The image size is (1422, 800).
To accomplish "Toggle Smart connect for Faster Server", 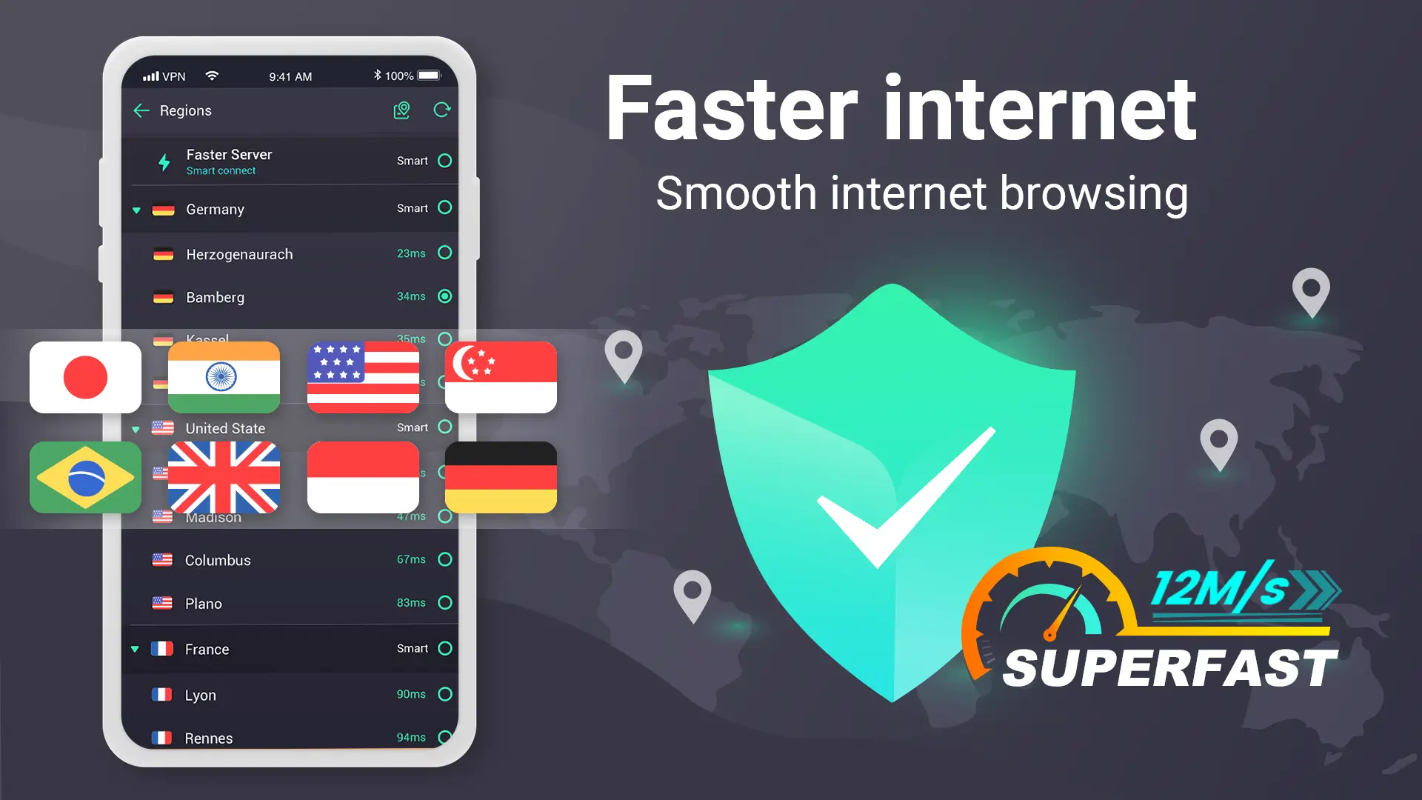I will [447, 160].
